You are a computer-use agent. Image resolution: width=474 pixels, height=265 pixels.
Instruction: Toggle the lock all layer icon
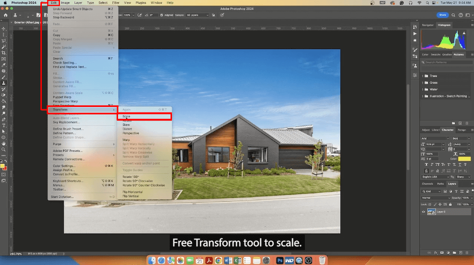(x=450, y=205)
